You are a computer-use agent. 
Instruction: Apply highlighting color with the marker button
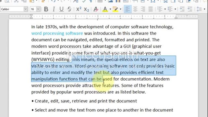pos(115,9)
